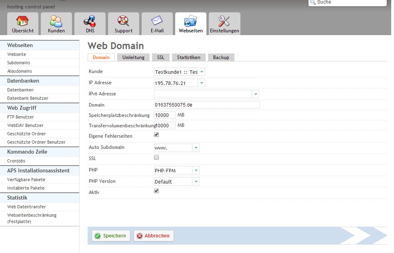The image size is (394, 253).
Task: Open FTP Benutzer in the sidebar
Action: point(20,117)
